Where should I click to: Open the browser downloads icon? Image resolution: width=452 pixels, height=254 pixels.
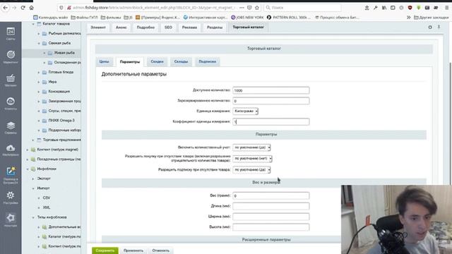(x=367, y=8)
